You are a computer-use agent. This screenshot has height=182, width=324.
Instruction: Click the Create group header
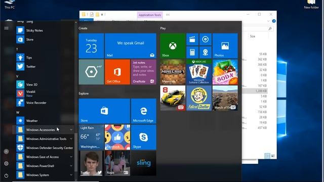click(83, 28)
